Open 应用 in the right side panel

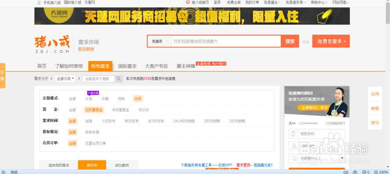[x=375, y=94]
